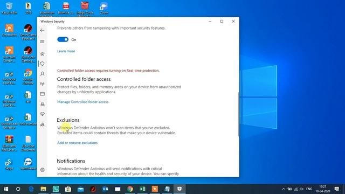Open Cortana search circle on taskbar

click(x=18, y=189)
